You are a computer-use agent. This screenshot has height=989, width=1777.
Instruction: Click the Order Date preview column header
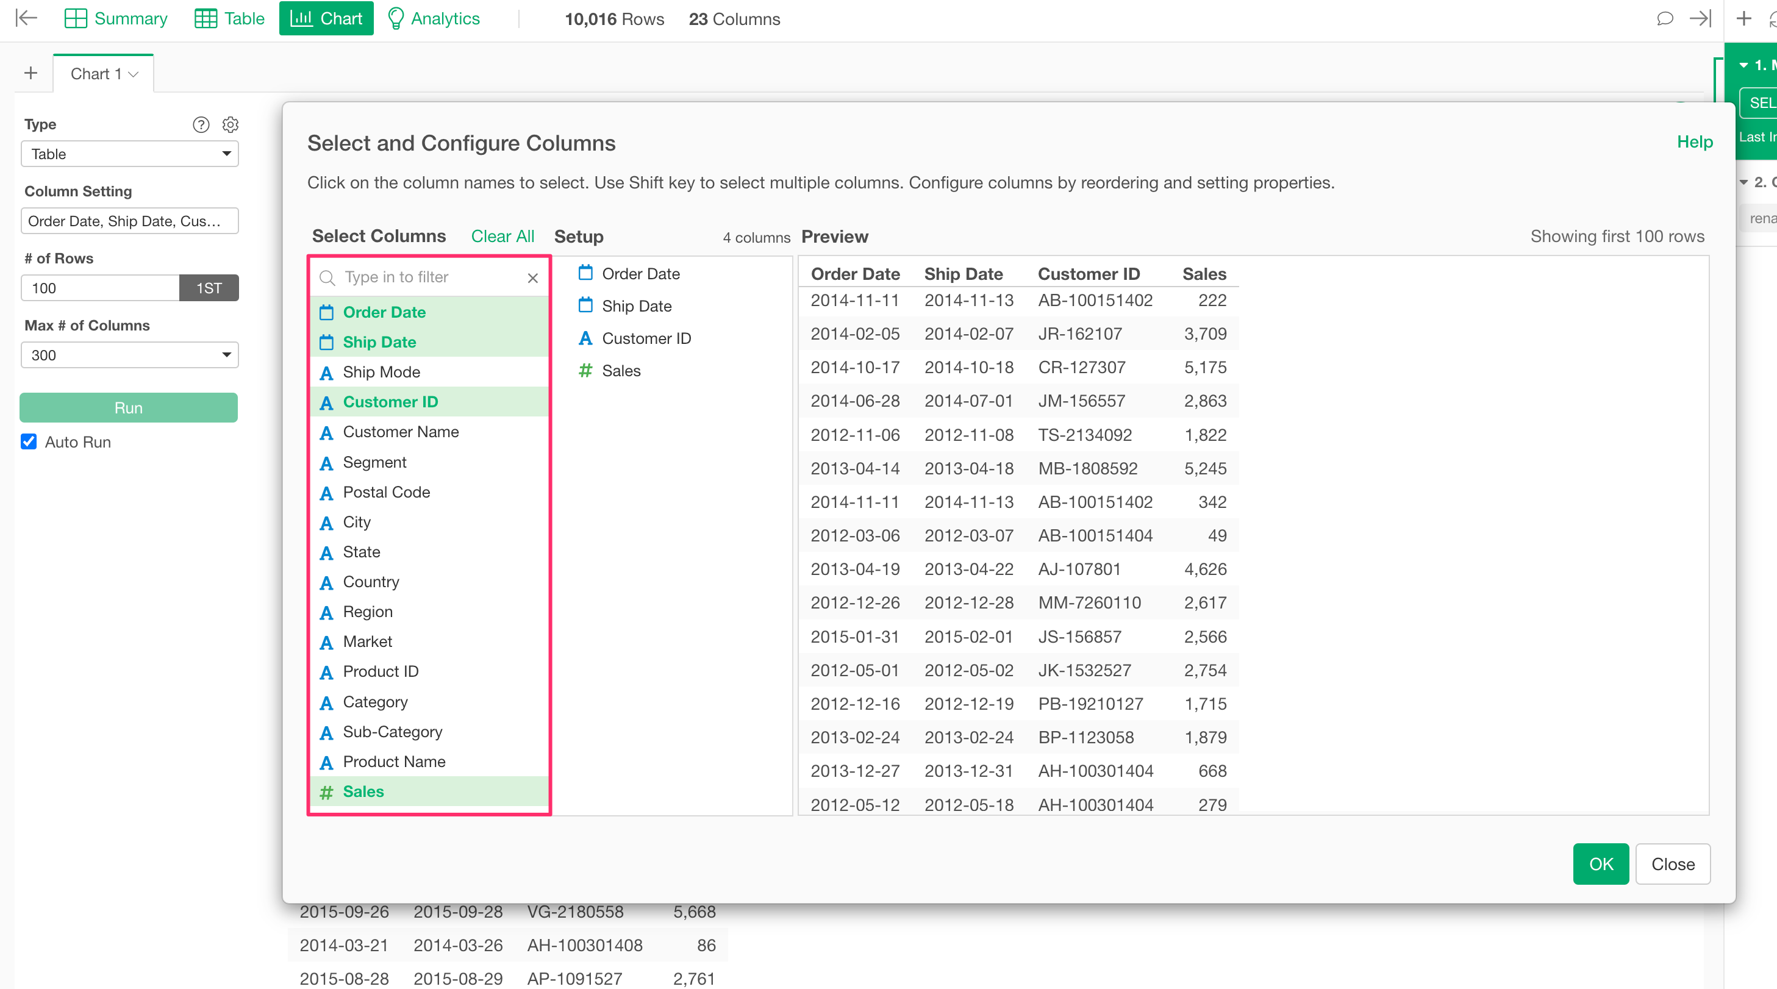[x=856, y=274]
